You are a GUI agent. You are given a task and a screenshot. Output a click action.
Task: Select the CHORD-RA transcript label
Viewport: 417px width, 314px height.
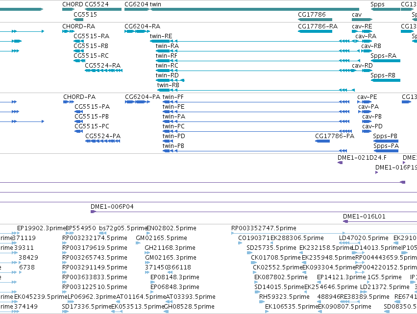pyautogui.click(x=79, y=26)
